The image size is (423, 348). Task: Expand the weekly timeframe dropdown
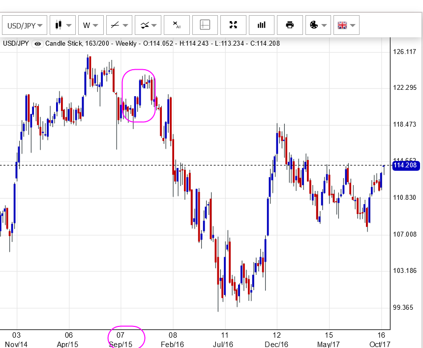coord(91,25)
